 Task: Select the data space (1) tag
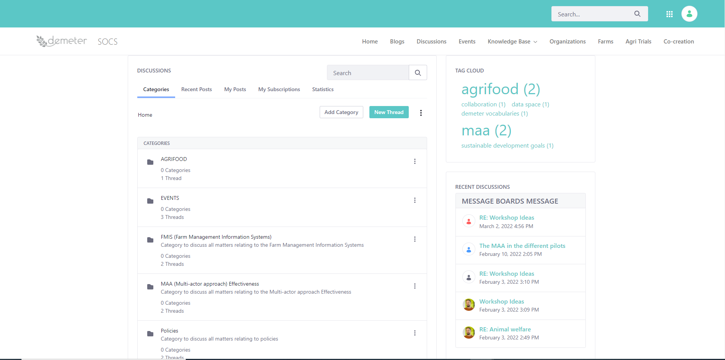pos(530,104)
